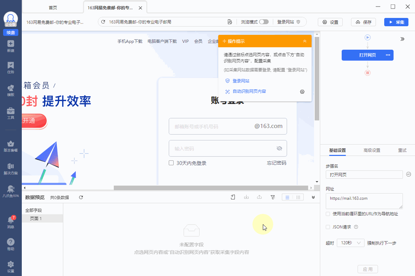Click the webpage horizontal scrollbar

tap(211, 188)
